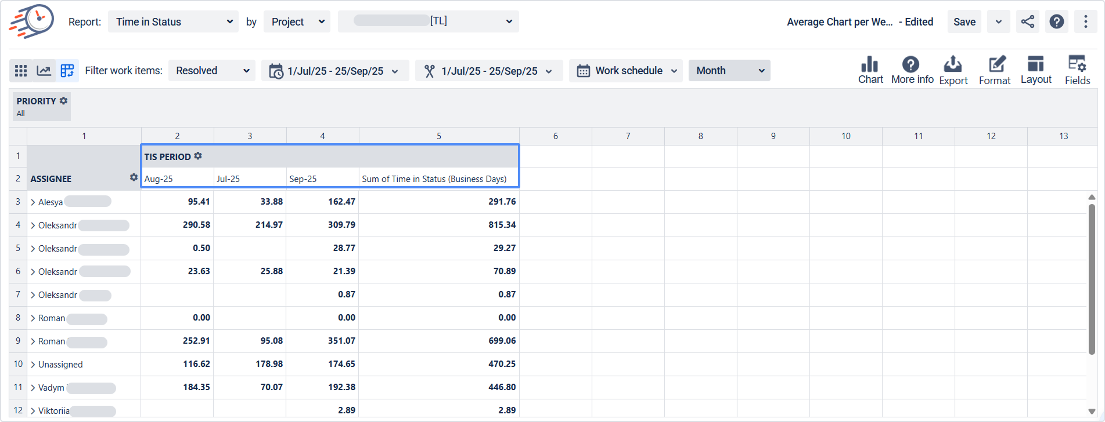Click the Save button
Image resolution: width=1105 pixels, height=422 pixels.
tap(964, 22)
